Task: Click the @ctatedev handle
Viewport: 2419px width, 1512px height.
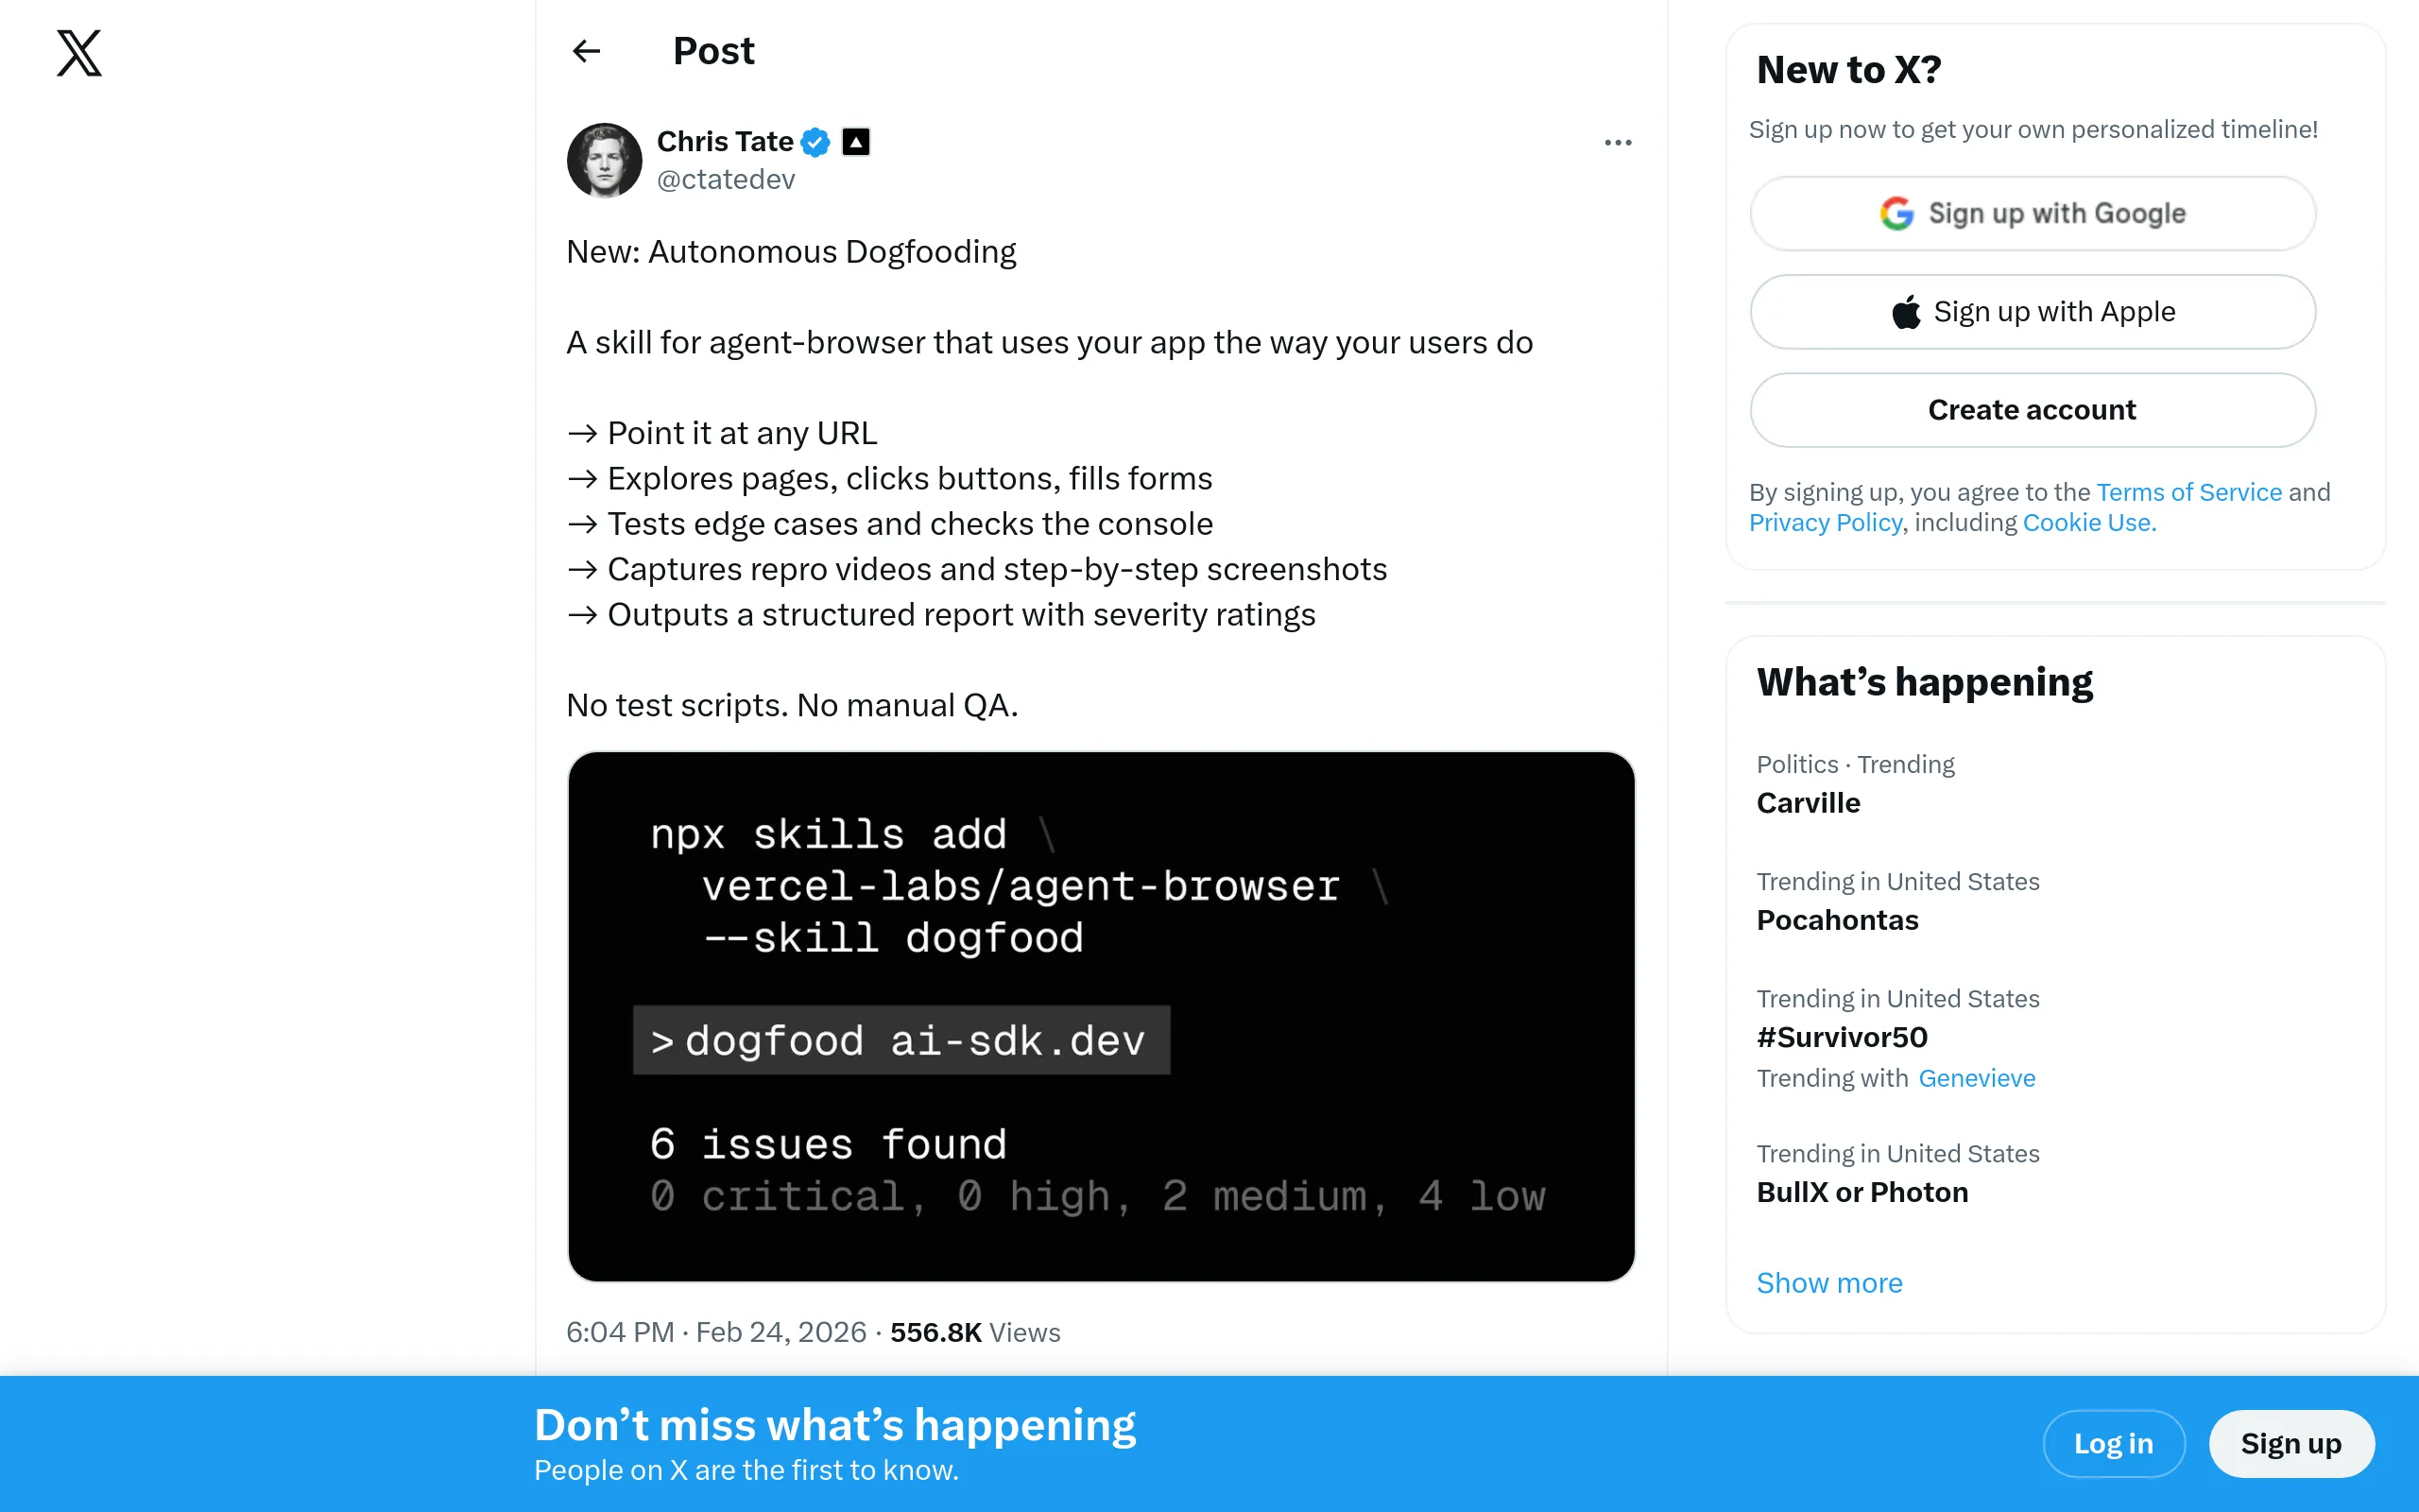Action: pyautogui.click(x=726, y=180)
